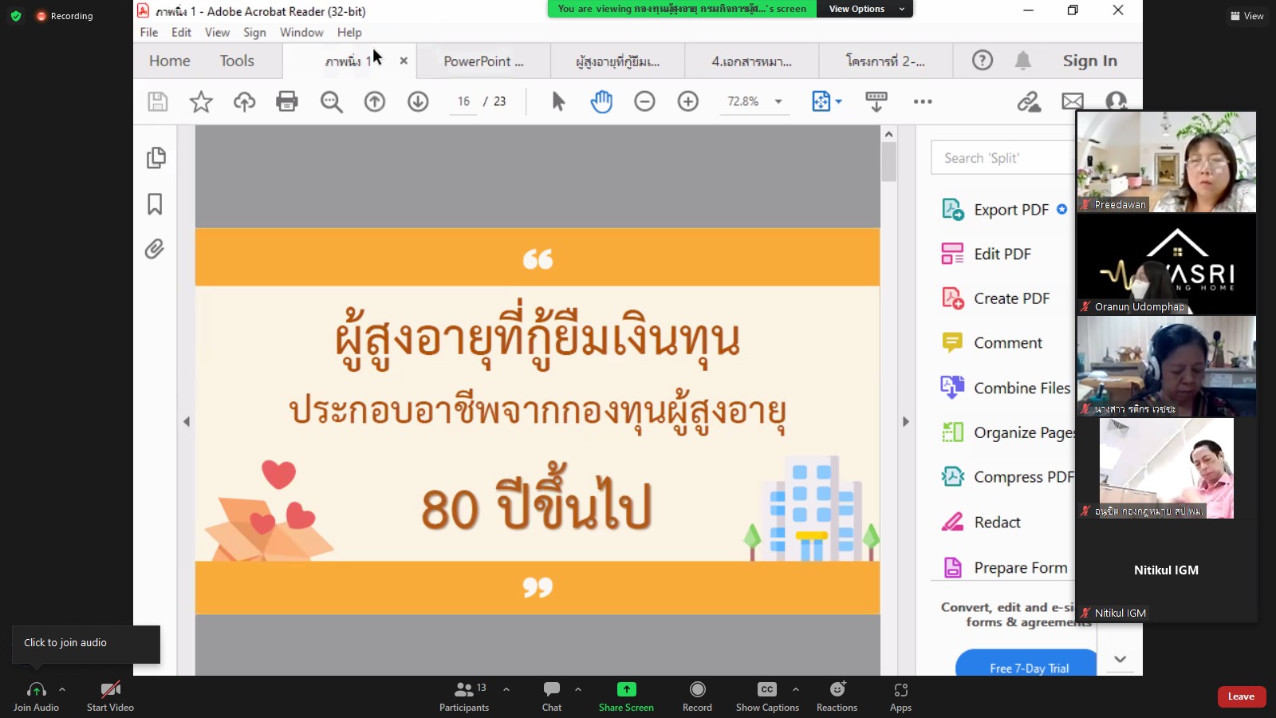Click the document vertical scrollbar thumb
The image size is (1276, 718).
click(x=888, y=161)
